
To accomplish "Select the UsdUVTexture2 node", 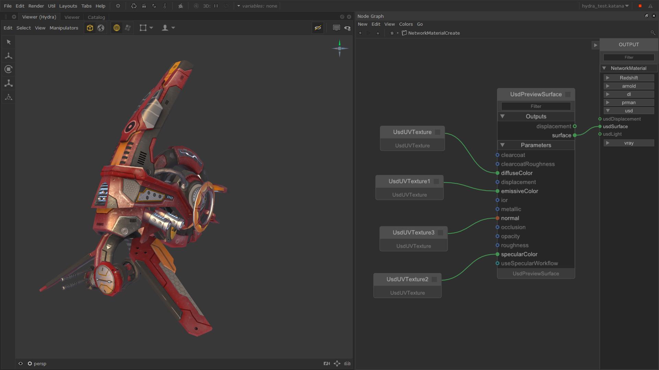I will pyautogui.click(x=407, y=280).
